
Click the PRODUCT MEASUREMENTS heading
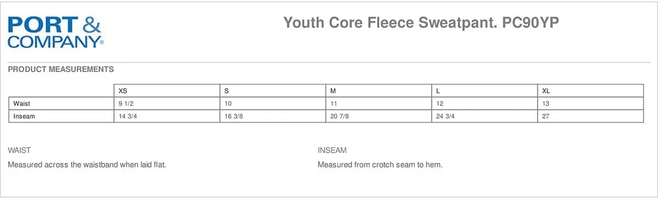pos(61,69)
